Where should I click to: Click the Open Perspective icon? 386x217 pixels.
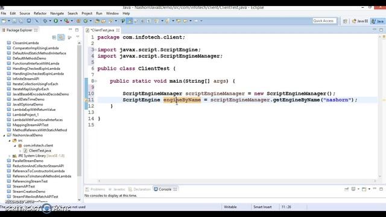coord(345,22)
